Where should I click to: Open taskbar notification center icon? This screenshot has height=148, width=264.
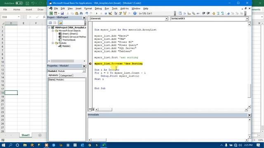[259, 145]
